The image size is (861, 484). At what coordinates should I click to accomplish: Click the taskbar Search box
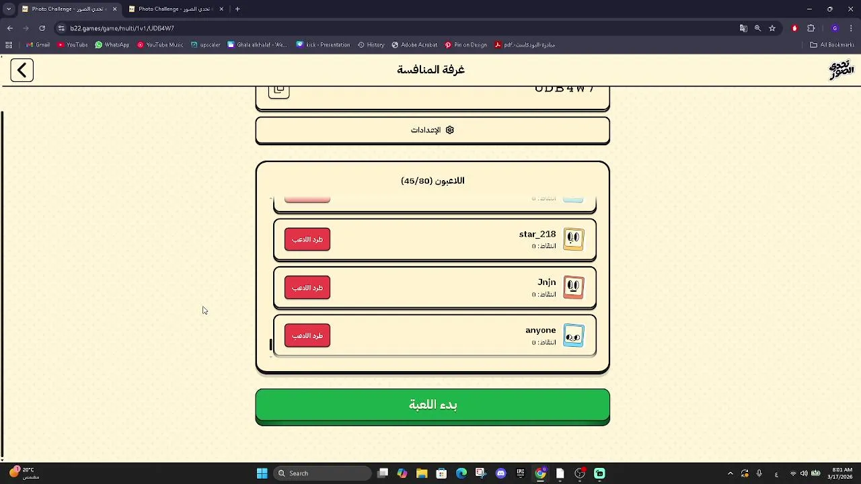(x=323, y=473)
